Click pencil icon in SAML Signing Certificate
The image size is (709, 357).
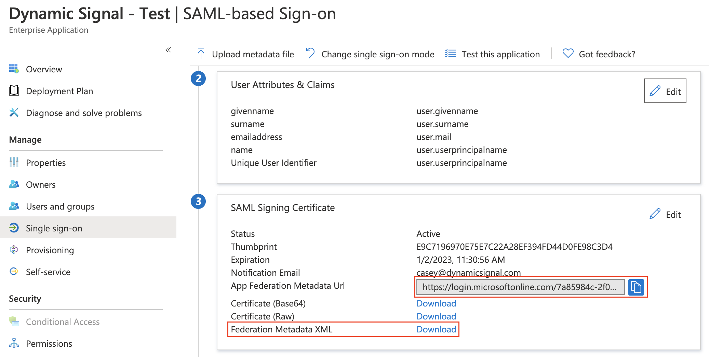[655, 214]
